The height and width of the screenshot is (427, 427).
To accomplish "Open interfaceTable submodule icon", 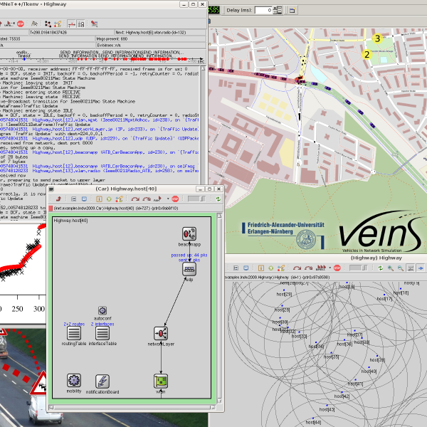I will (102, 333).
